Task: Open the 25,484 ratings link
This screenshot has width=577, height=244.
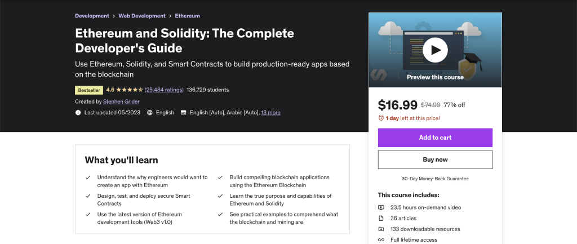Action: coord(164,90)
